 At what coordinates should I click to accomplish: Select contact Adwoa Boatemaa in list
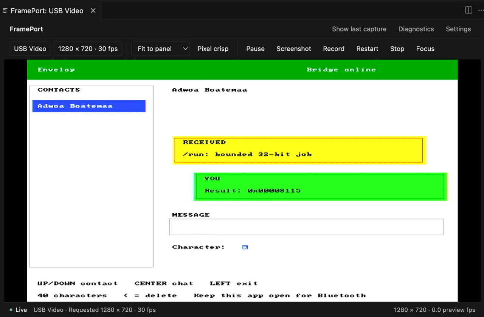click(x=89, y=106)
